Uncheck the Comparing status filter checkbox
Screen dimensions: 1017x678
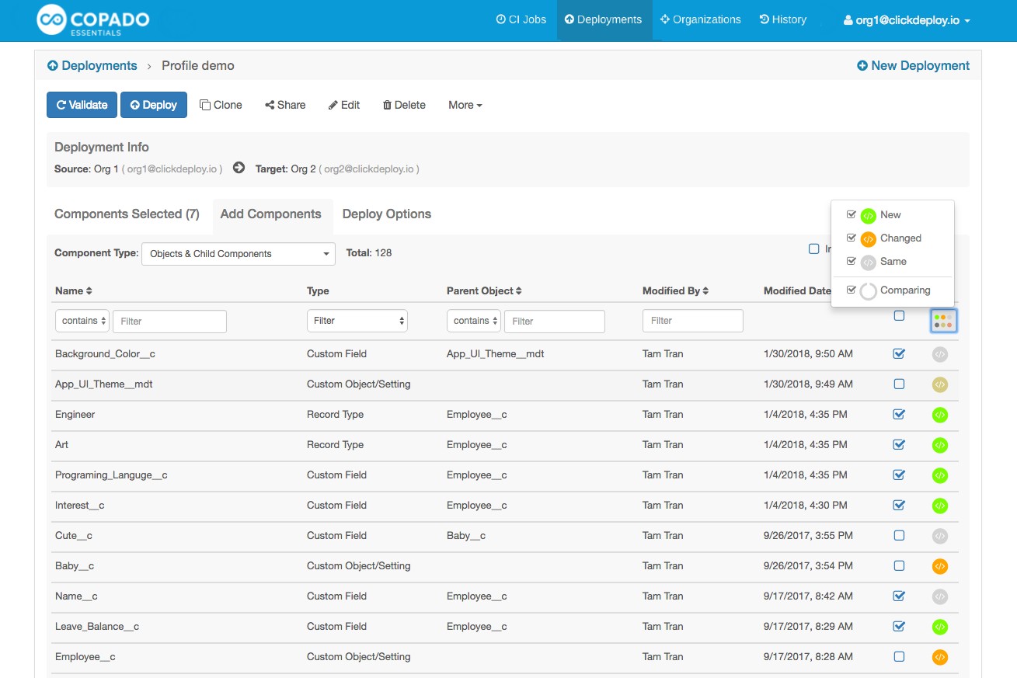click(x=852, y=290)
